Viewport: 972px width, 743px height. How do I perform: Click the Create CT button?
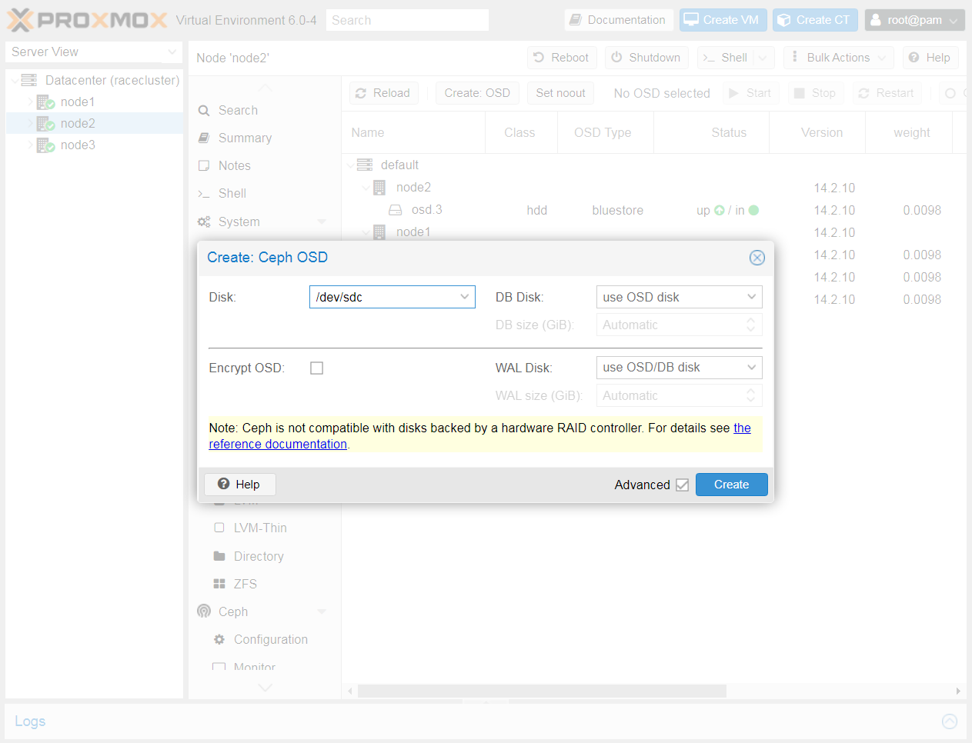[x=816, y=20]
